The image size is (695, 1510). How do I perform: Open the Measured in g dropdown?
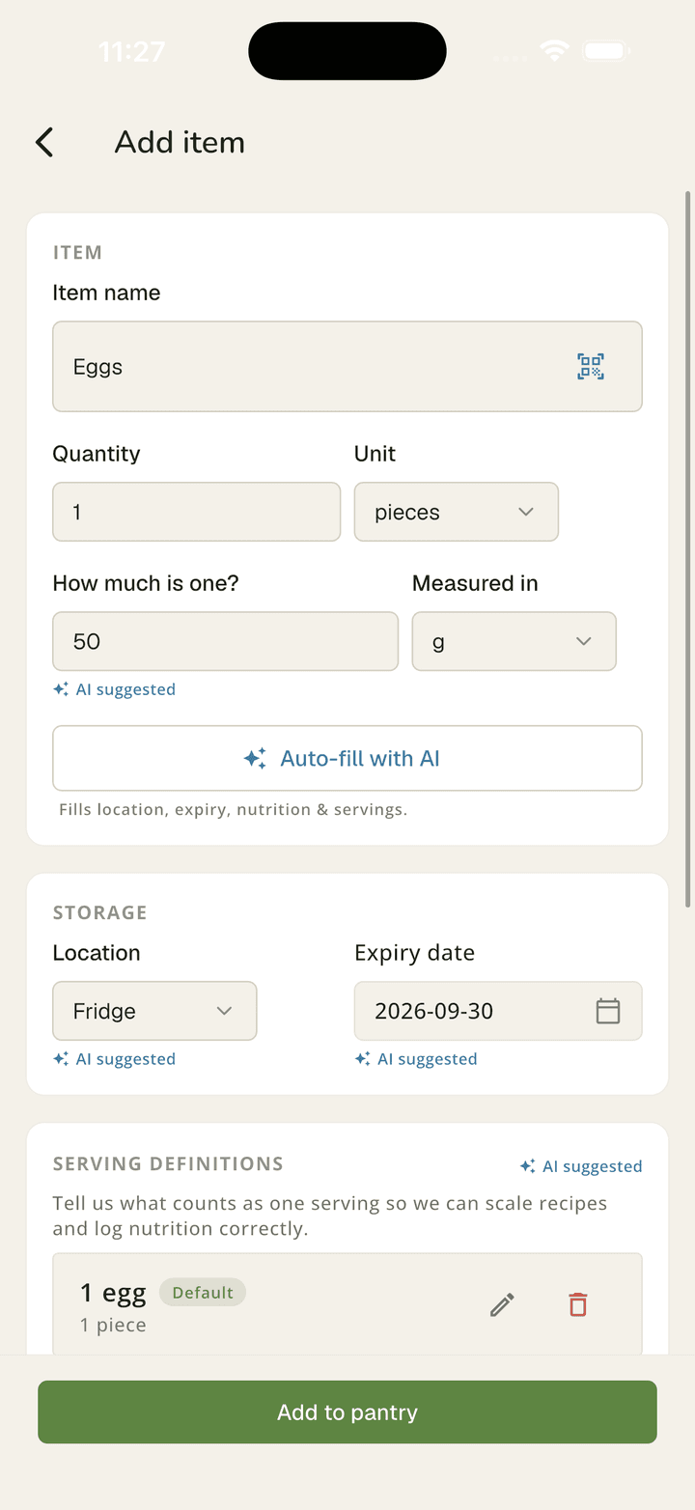click(x=514, y=641)
